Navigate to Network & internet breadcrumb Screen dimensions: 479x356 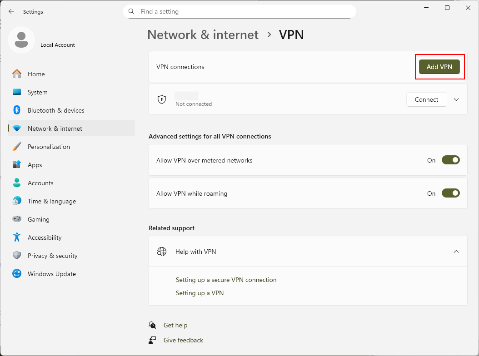203,35
